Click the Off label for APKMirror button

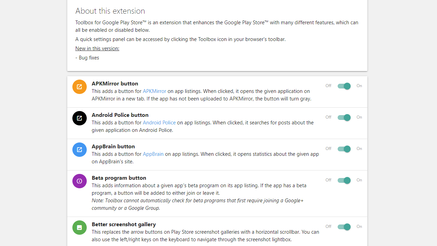tap(328, 86)
